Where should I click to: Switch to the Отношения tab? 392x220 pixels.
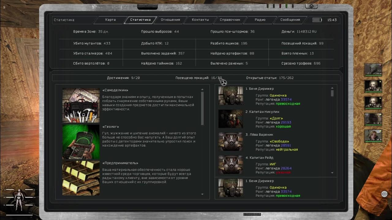pyautogui.click(x=170, y=20)
